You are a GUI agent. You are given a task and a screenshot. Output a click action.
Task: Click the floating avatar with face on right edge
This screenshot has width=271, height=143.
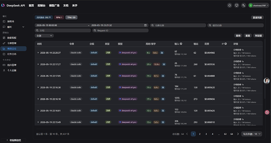click(x=267, y=81)
